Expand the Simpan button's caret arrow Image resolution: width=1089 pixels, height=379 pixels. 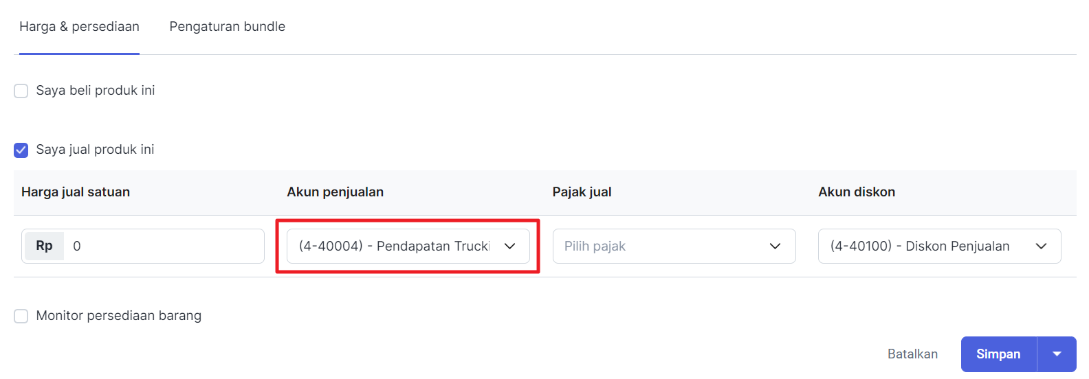(x=1057, y=354)
